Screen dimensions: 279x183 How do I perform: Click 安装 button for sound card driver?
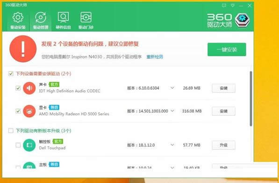223,88
